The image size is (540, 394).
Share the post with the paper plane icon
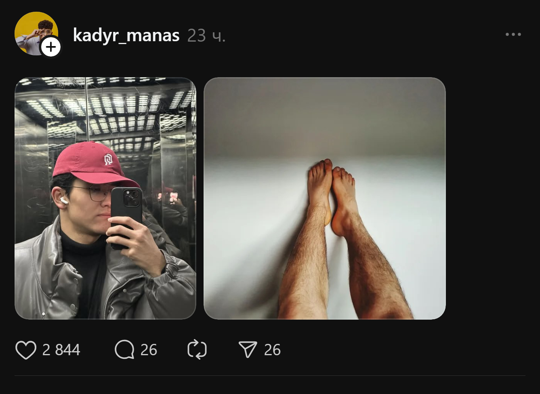pos(248,350)
